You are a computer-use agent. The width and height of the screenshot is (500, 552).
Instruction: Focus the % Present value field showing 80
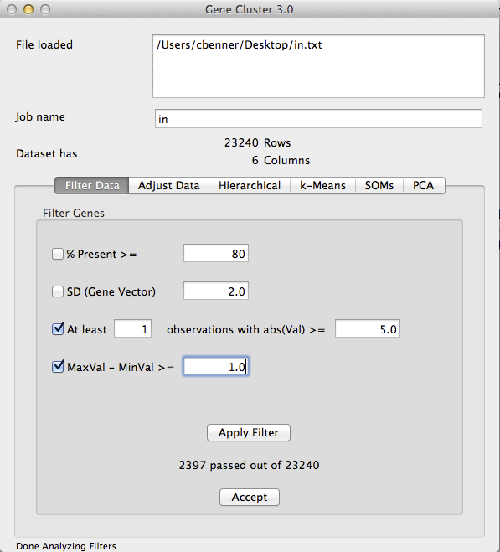tap(216, 253)
